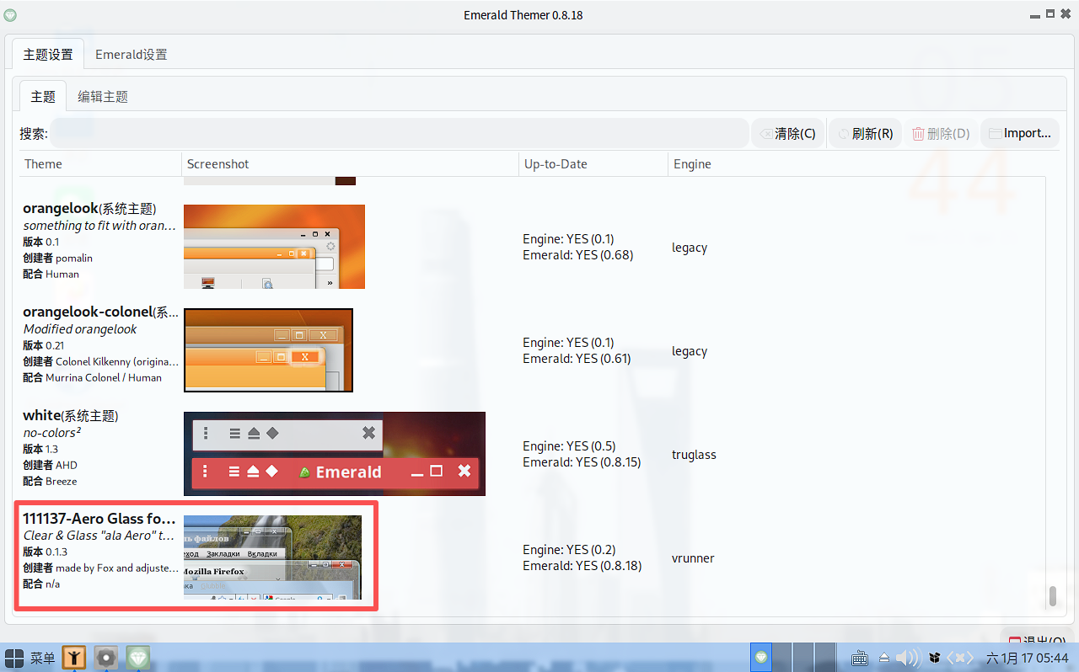This screenshot has height=672, width=1079.
Task: Click the network disconnected tray icon
Action: coord(960,658)
